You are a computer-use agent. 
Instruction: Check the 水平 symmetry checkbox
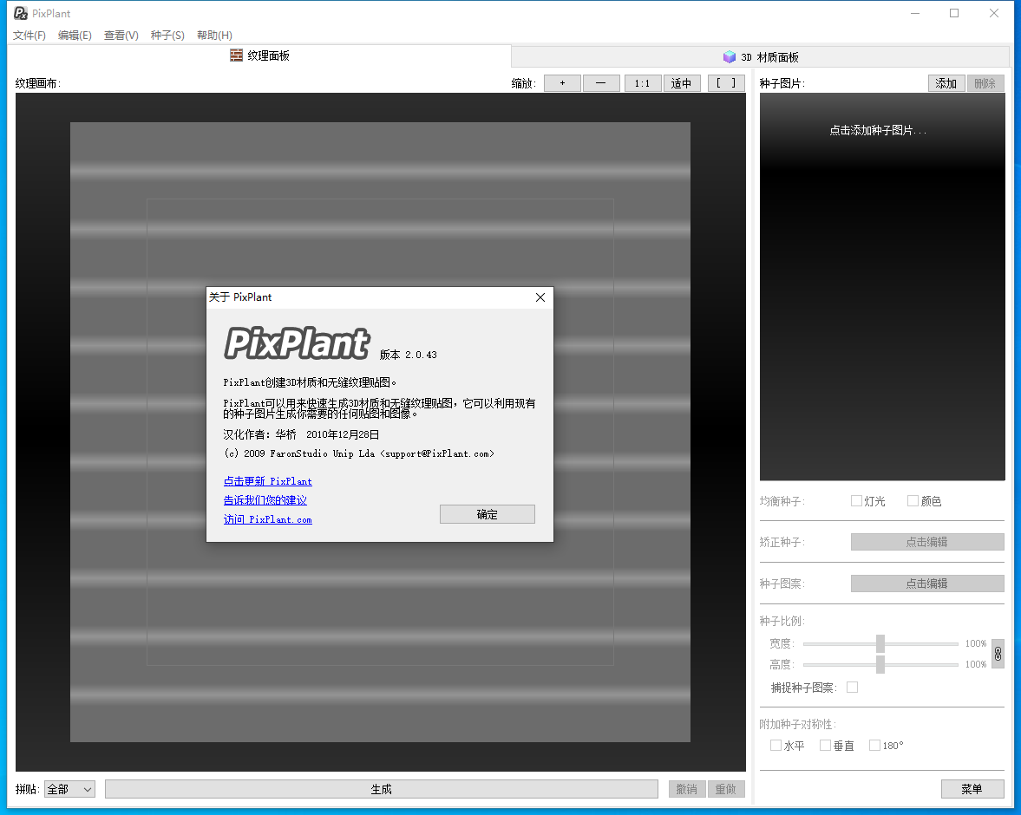(x=776, y=746)
